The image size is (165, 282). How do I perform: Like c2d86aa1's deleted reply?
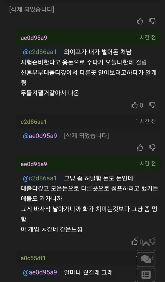tap(140, 147)
